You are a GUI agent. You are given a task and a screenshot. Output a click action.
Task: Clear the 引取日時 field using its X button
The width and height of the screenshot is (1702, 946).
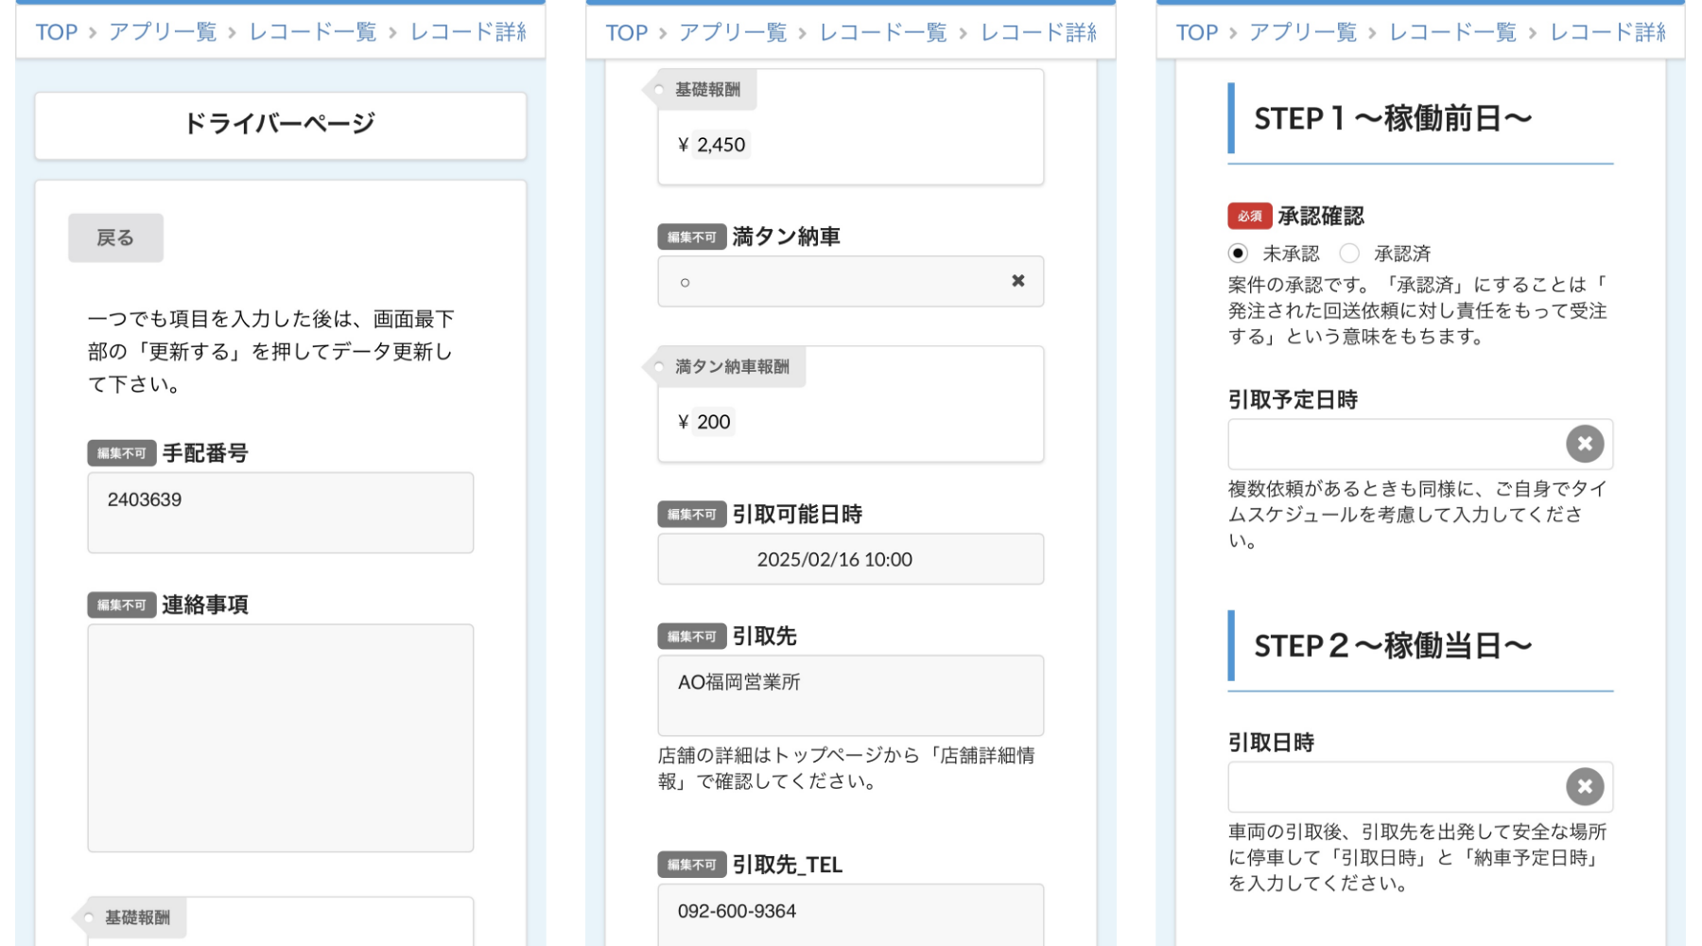[1584, 786]
